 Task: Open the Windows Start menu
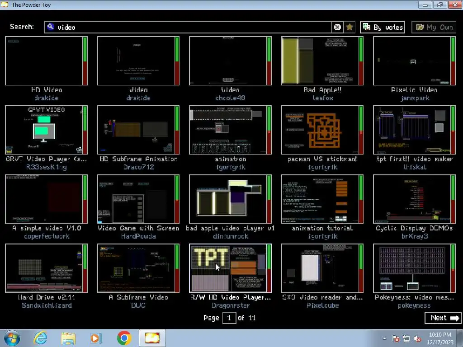pyautogui.click(x=12, y=338)
